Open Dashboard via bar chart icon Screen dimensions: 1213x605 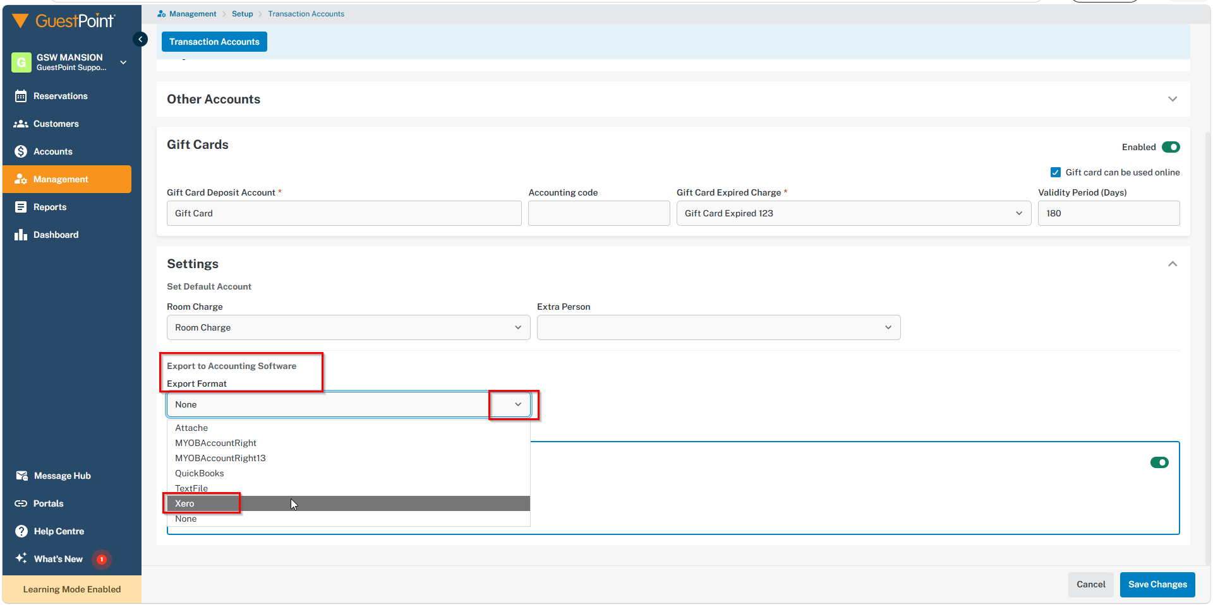pos(21,235)
